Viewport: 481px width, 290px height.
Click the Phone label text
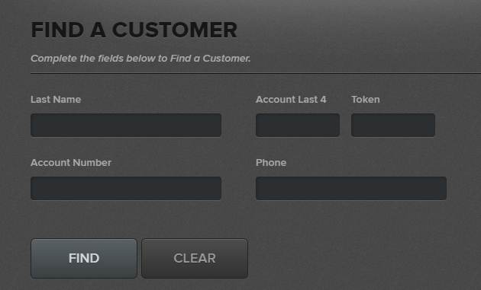271,163
